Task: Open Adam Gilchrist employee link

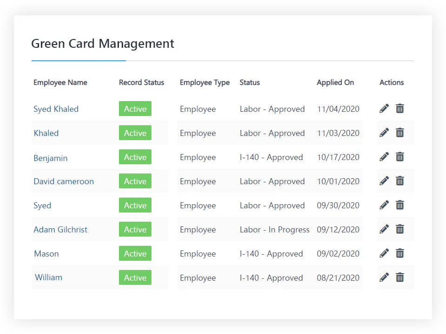Action: 60,230
